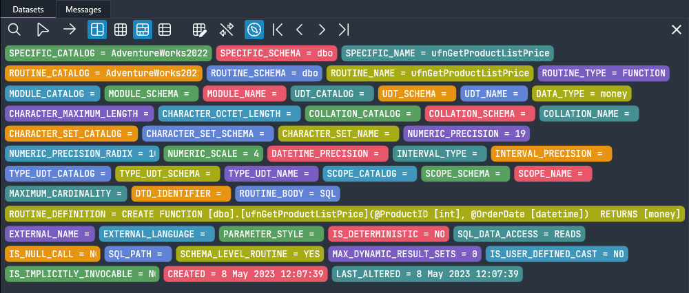Select the pointer cursor tool icon
The image size is (689, 293).
coord(43,29)
